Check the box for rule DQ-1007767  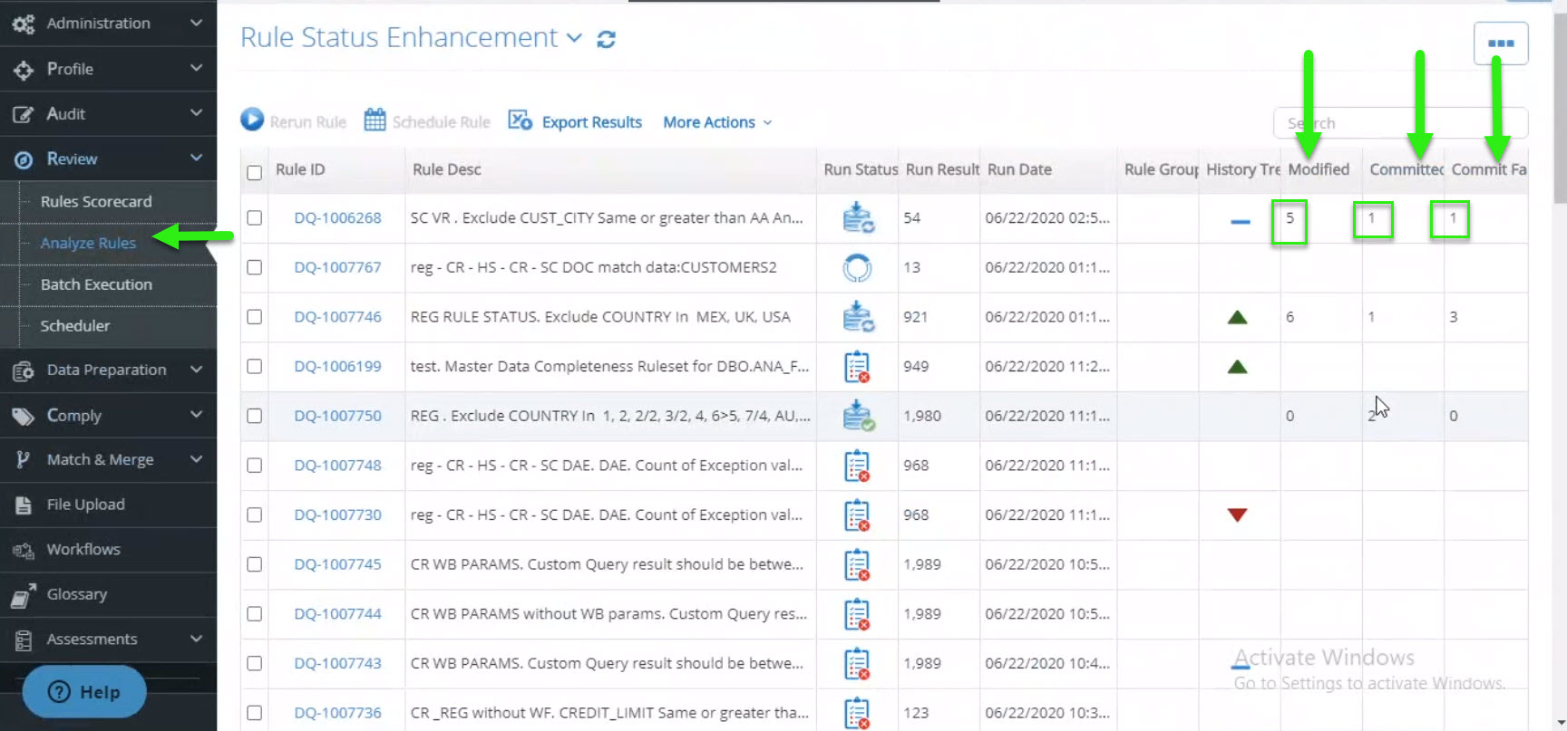[x=255, y=267]
